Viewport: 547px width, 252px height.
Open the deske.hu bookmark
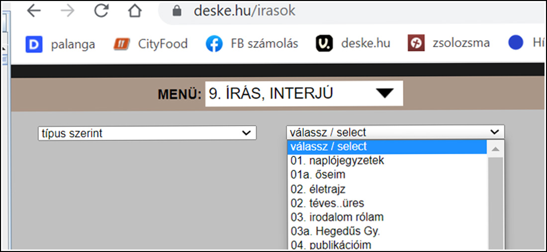click(353, 44)
